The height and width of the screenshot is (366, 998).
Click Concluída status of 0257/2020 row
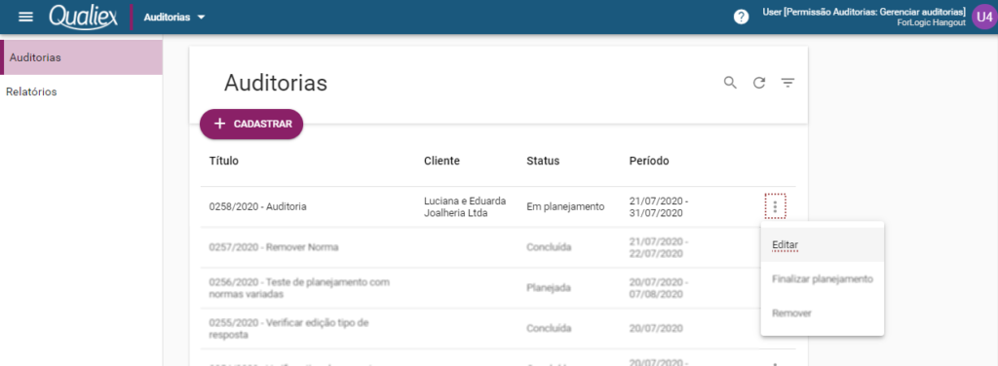pyautogui.click(x=549, y=247)
